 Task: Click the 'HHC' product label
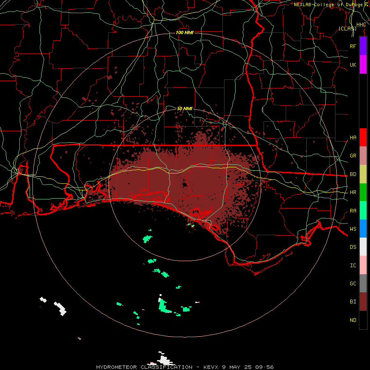click(361, 24)
